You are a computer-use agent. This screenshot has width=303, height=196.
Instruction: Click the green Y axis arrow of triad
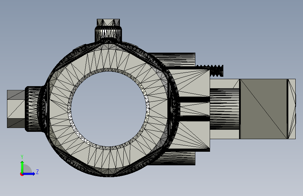coord(22,167)
